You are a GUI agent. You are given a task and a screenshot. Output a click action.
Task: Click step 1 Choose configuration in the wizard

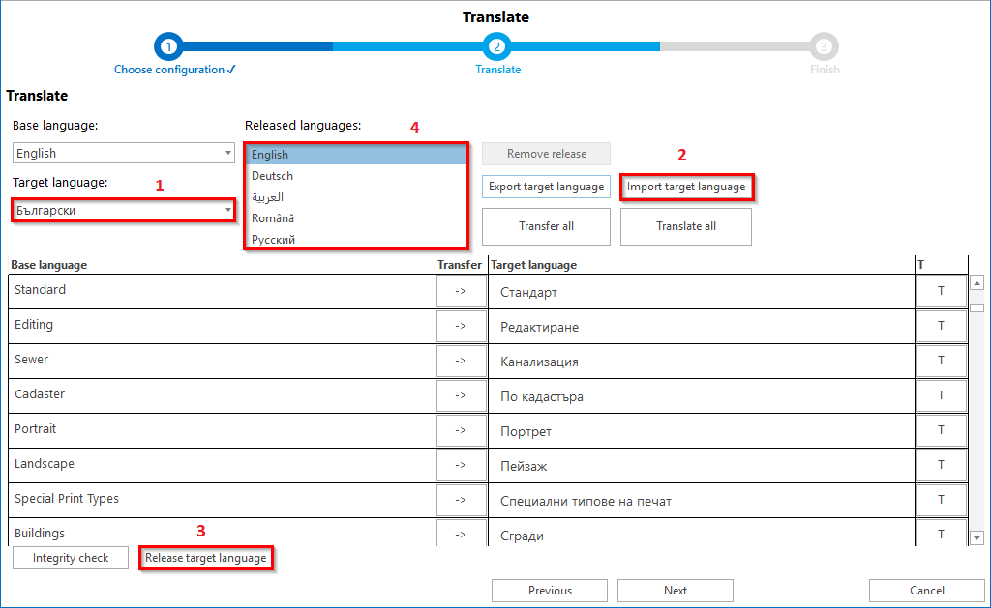tap(168, 45)
